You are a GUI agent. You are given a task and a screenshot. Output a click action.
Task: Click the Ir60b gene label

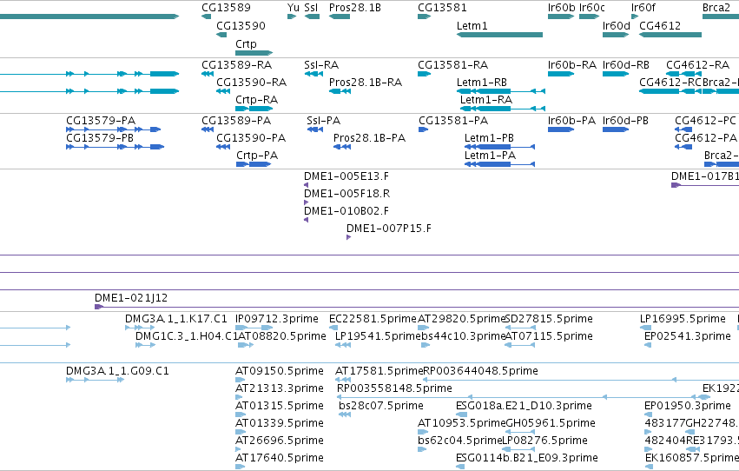tap(561, 8)
